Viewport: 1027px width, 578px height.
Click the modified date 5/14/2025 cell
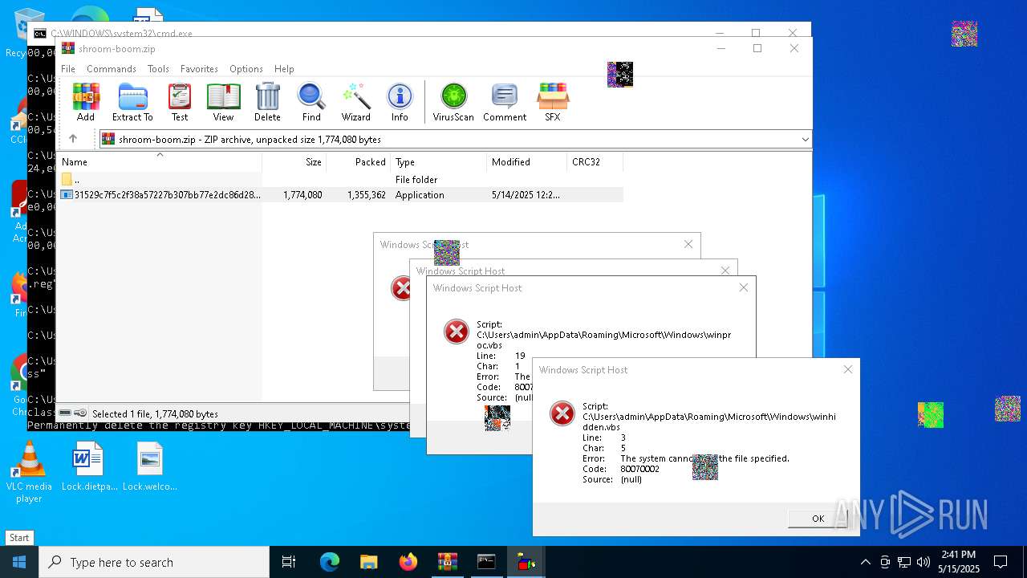[526, 195]
